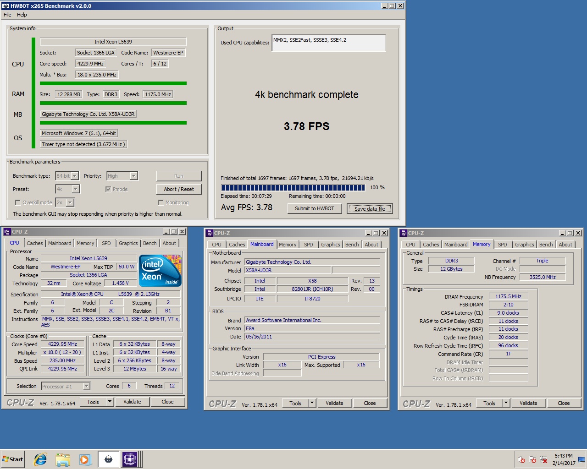Viewport: 587px width, 469px height.
Task: Click the Intel Xeon inside logo
Action: [161, 270]
